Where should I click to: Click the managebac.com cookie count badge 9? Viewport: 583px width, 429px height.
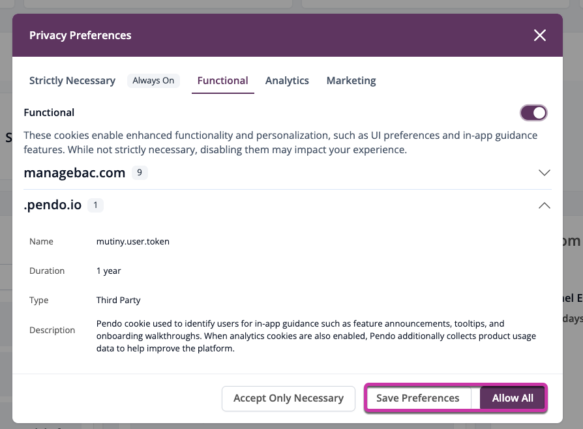[139, 173]
